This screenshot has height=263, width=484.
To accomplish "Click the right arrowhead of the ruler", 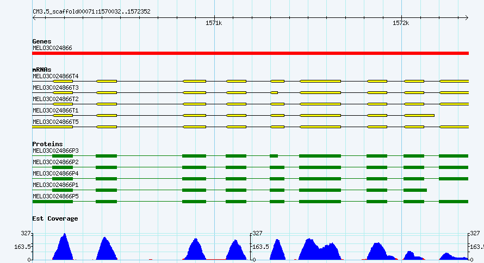I will click(x=467, y=18).
